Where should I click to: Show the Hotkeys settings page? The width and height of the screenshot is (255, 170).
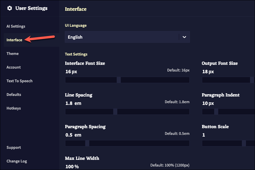(14, 108)
